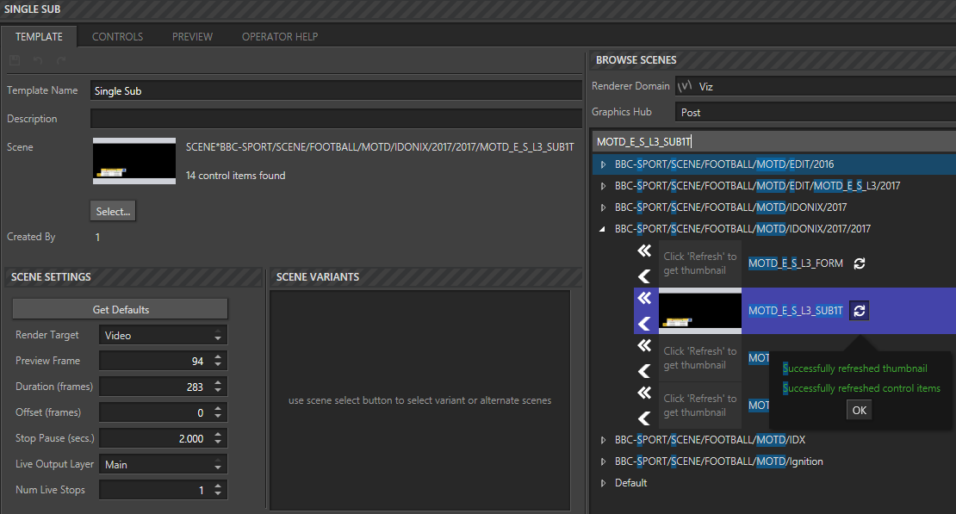Click the Preview Frame value 94
The width and height of the screenshot is (956, 514).
pyautogui.click(x=197, y=362)
